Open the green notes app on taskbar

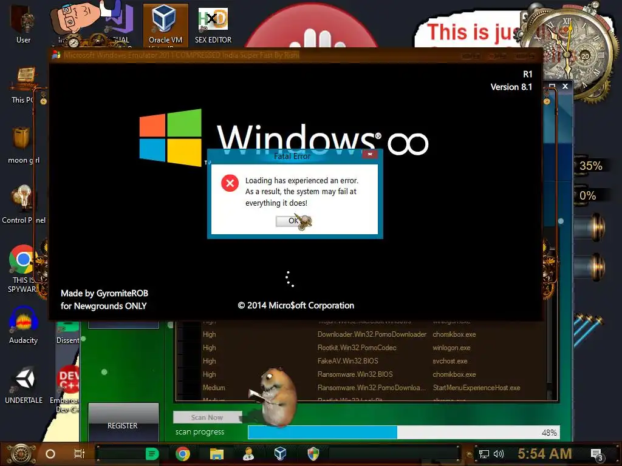152,454
